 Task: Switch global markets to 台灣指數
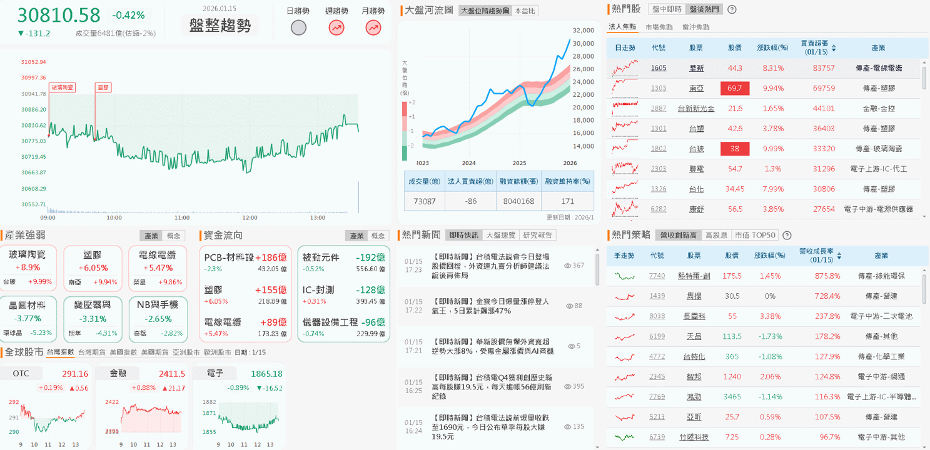click(x=60, y=352)
